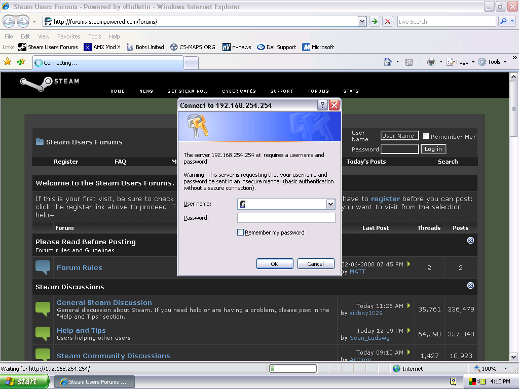Open the Home button dropdown arrow
The width and height of the screenshot is (519, 389).
tap(397, 62)
